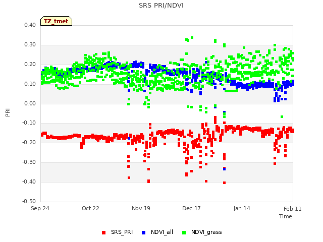Screen dimensions: 323x242
Task: Click the Jan 14 x-axis tick label
Action: (242, 208)
